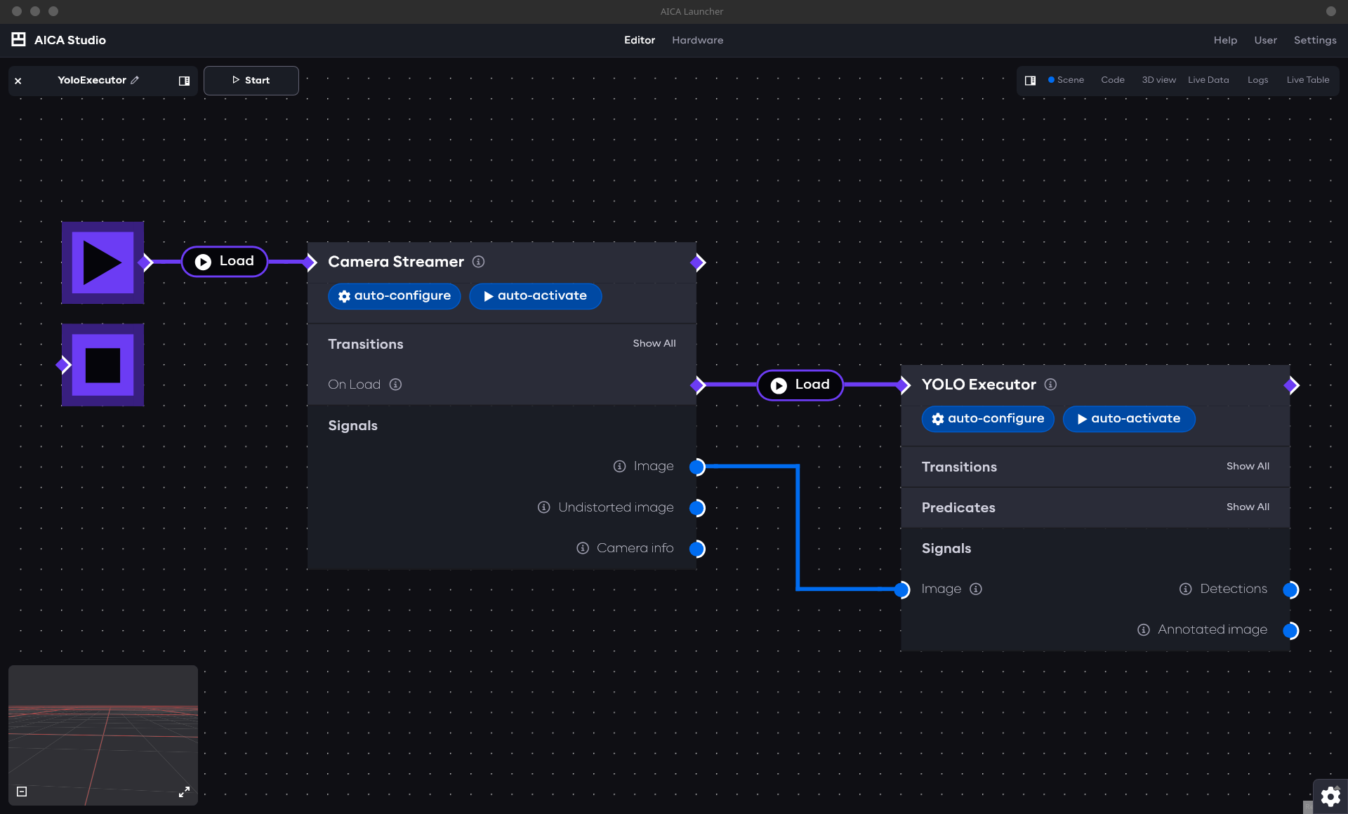Switch to the Hardware view

(x=697, y=40)
